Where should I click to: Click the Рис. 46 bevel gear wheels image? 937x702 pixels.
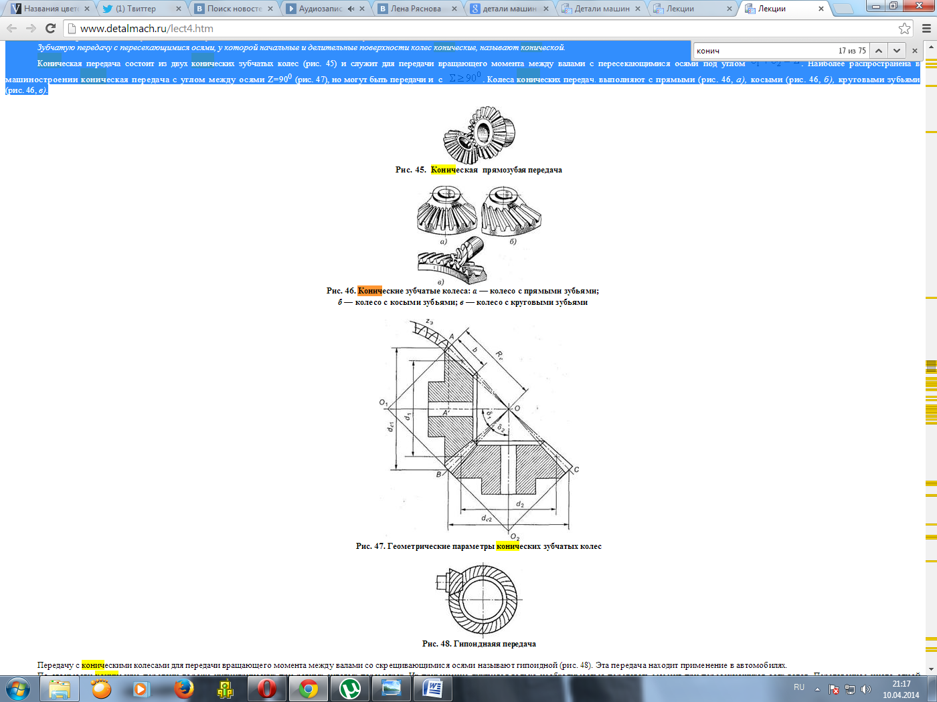[479, 235]
